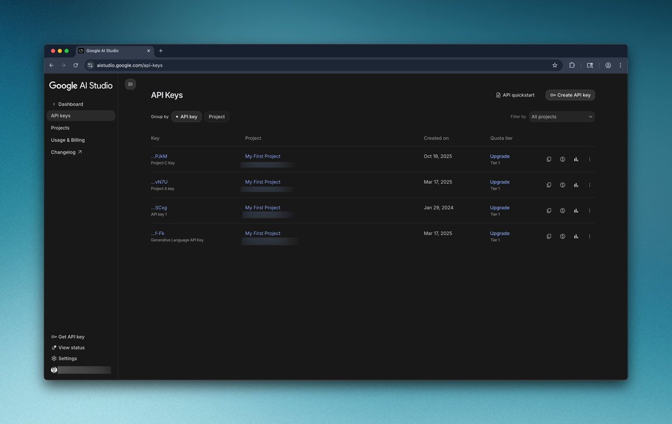
Task: Open the All projects filter dropdown
Action: coord(562,117)
